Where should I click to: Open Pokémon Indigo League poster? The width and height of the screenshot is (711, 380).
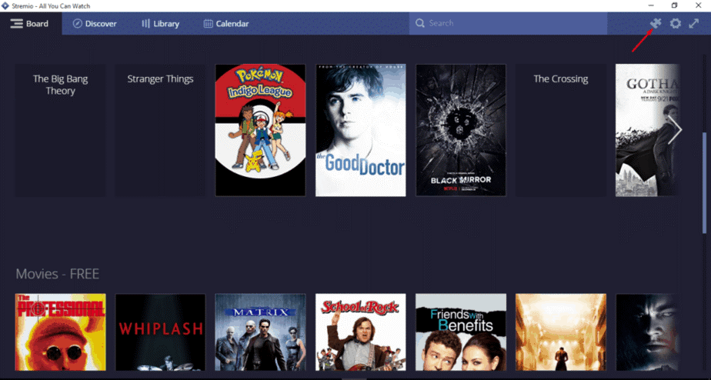[260, 130]
